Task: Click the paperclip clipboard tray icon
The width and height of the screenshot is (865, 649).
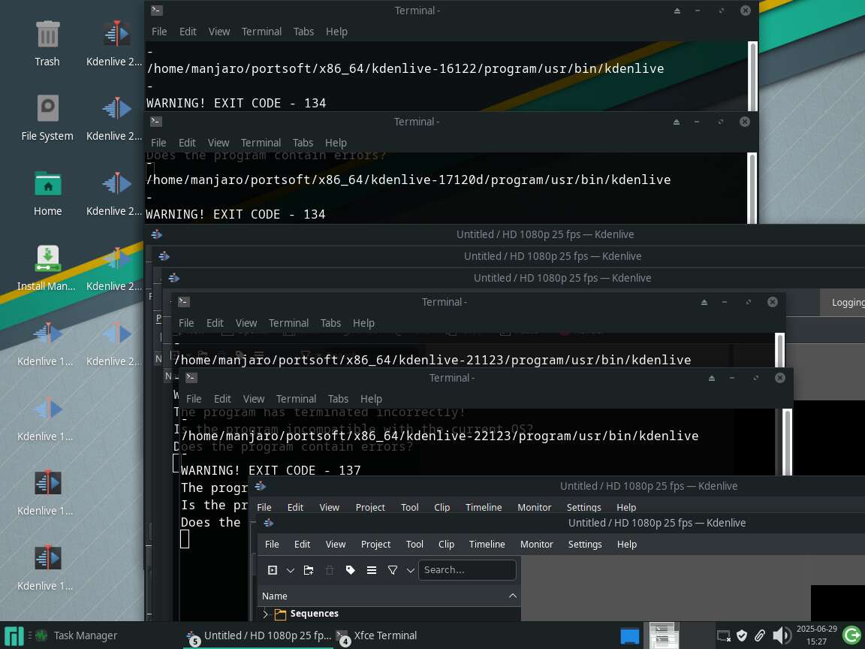Action: (760, 635)
